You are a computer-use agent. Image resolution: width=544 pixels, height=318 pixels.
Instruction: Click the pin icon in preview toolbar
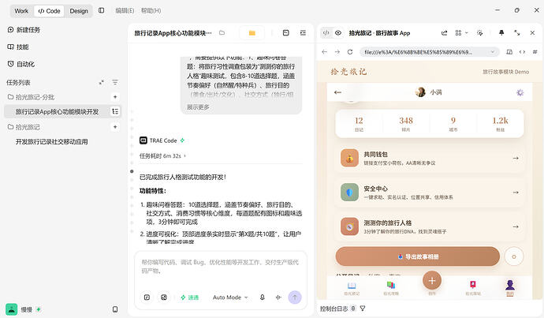point(501,32)
